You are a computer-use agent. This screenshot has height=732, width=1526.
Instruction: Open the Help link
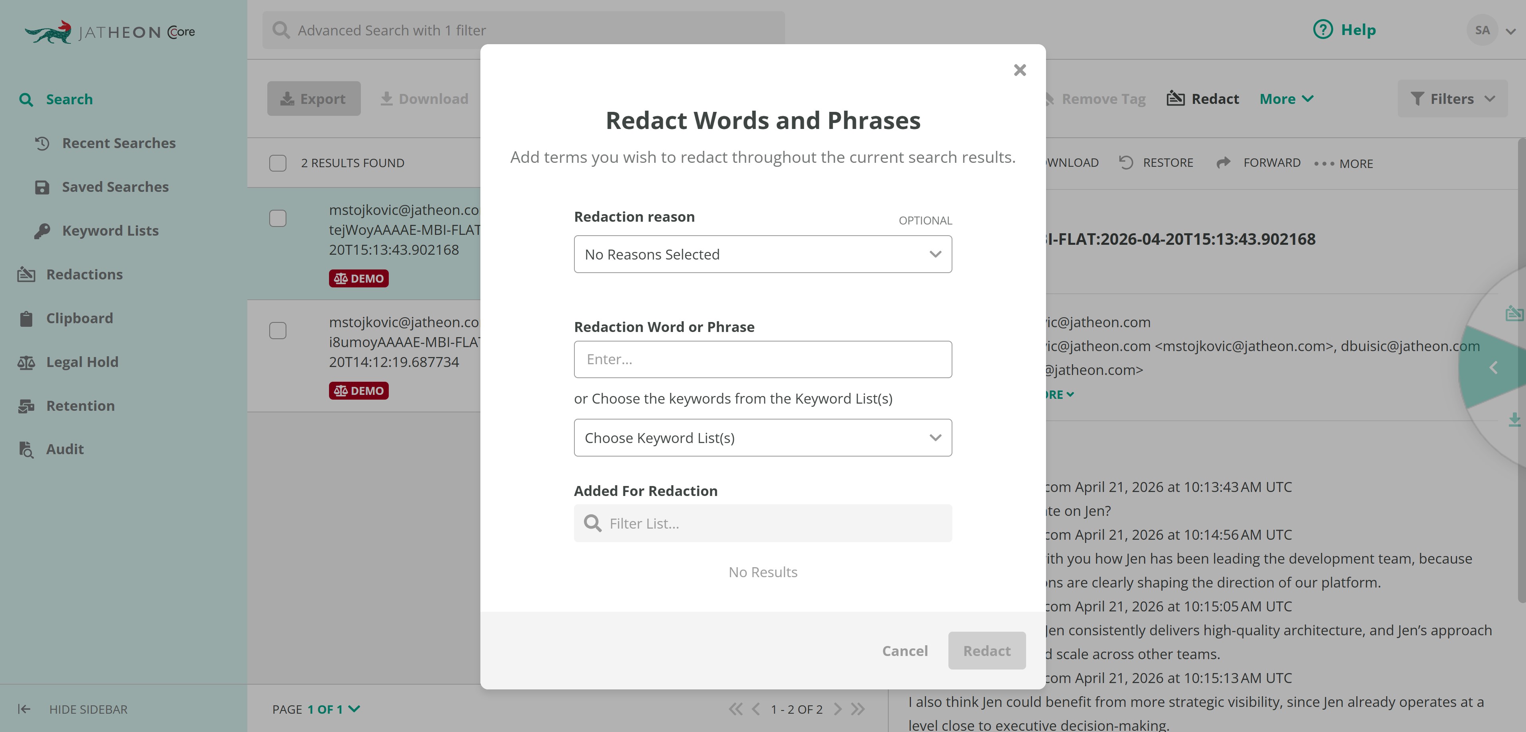1358,29
